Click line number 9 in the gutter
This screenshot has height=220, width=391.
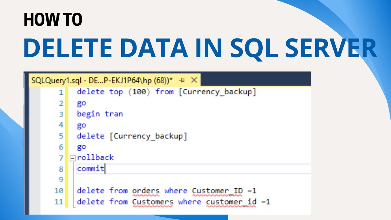click(61, 179)
